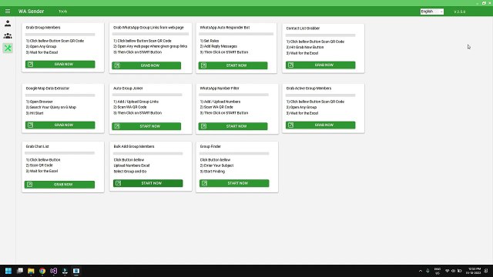This screenshot has height=277, width=493.
Task: Click the launch icon on Auto Group Joiner button
Action: click(x=117, y=126)
